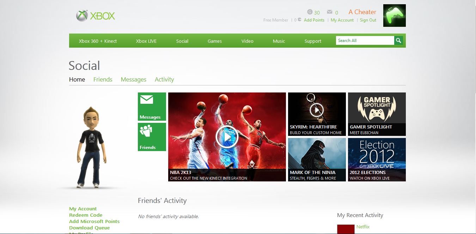Click Add Microsoft Points sidebar link
The width and height of the screenshot is (476, 234).
tap(94, 221)
